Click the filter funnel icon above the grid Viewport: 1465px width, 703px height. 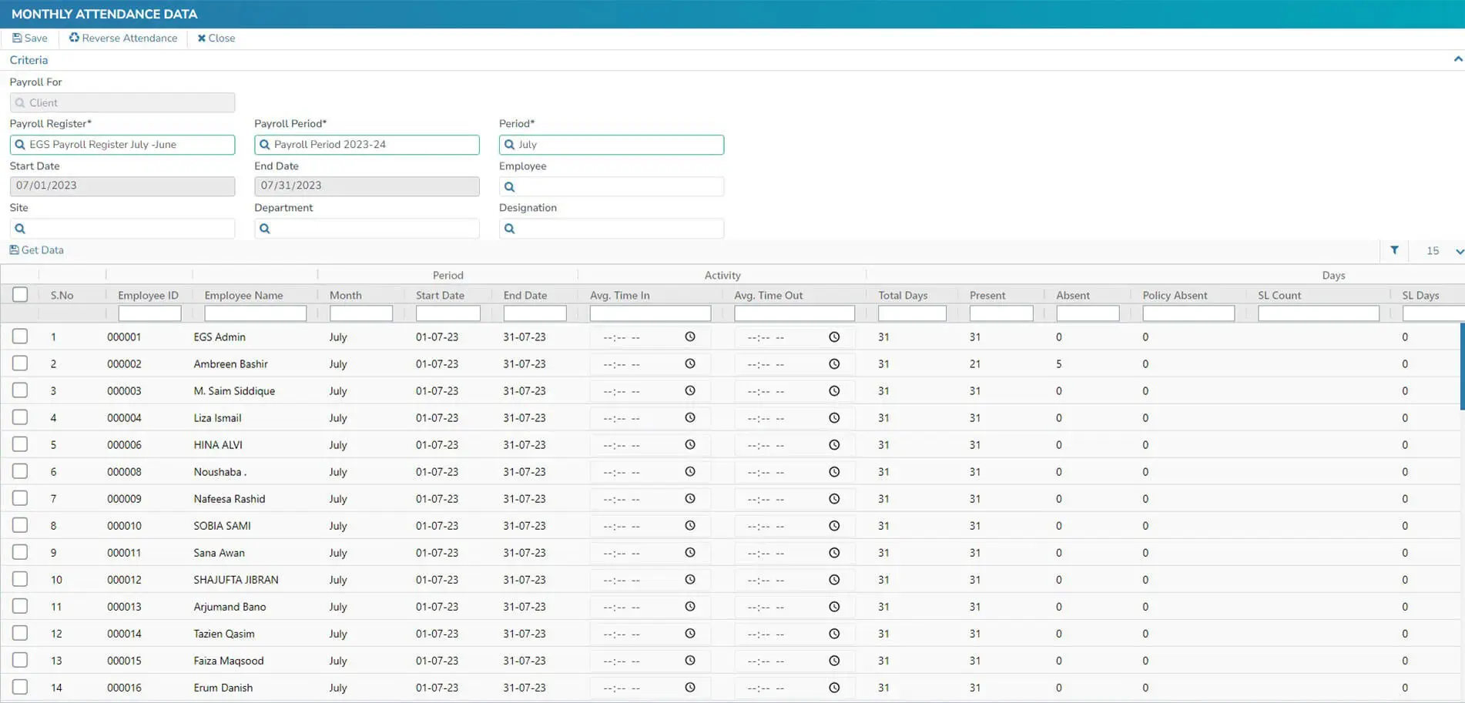coord(1393,250)
